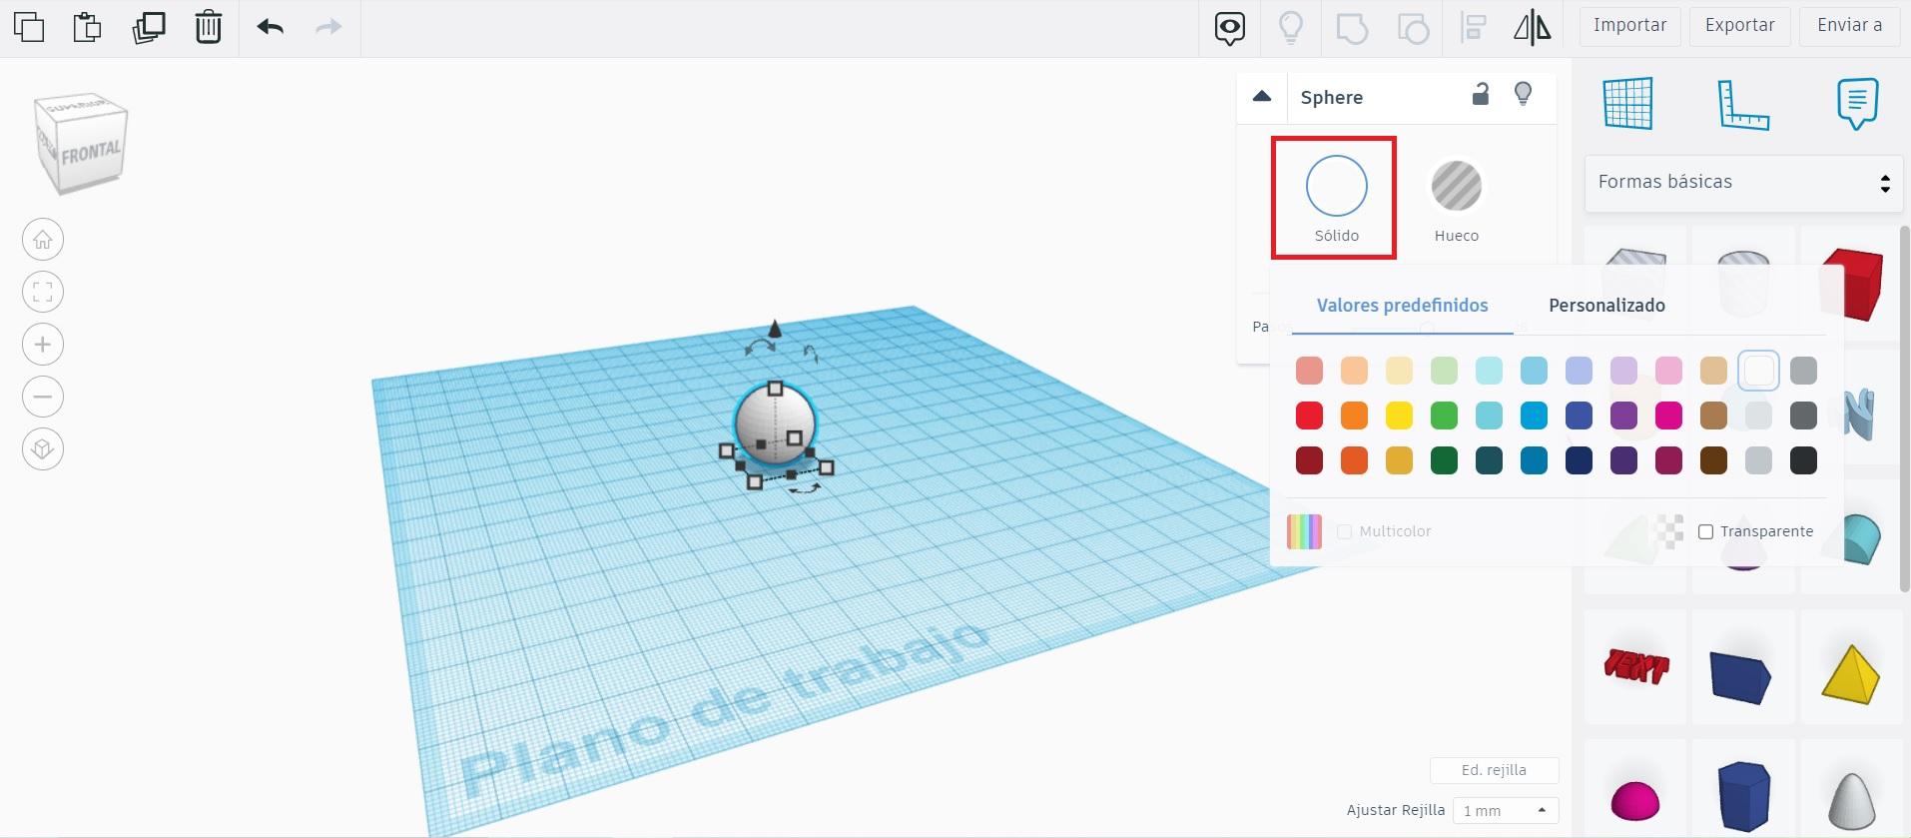This screenshot has height=838, width=1911.
Task: Switch to the Personalizado color tab
Action: [1606, 306]
